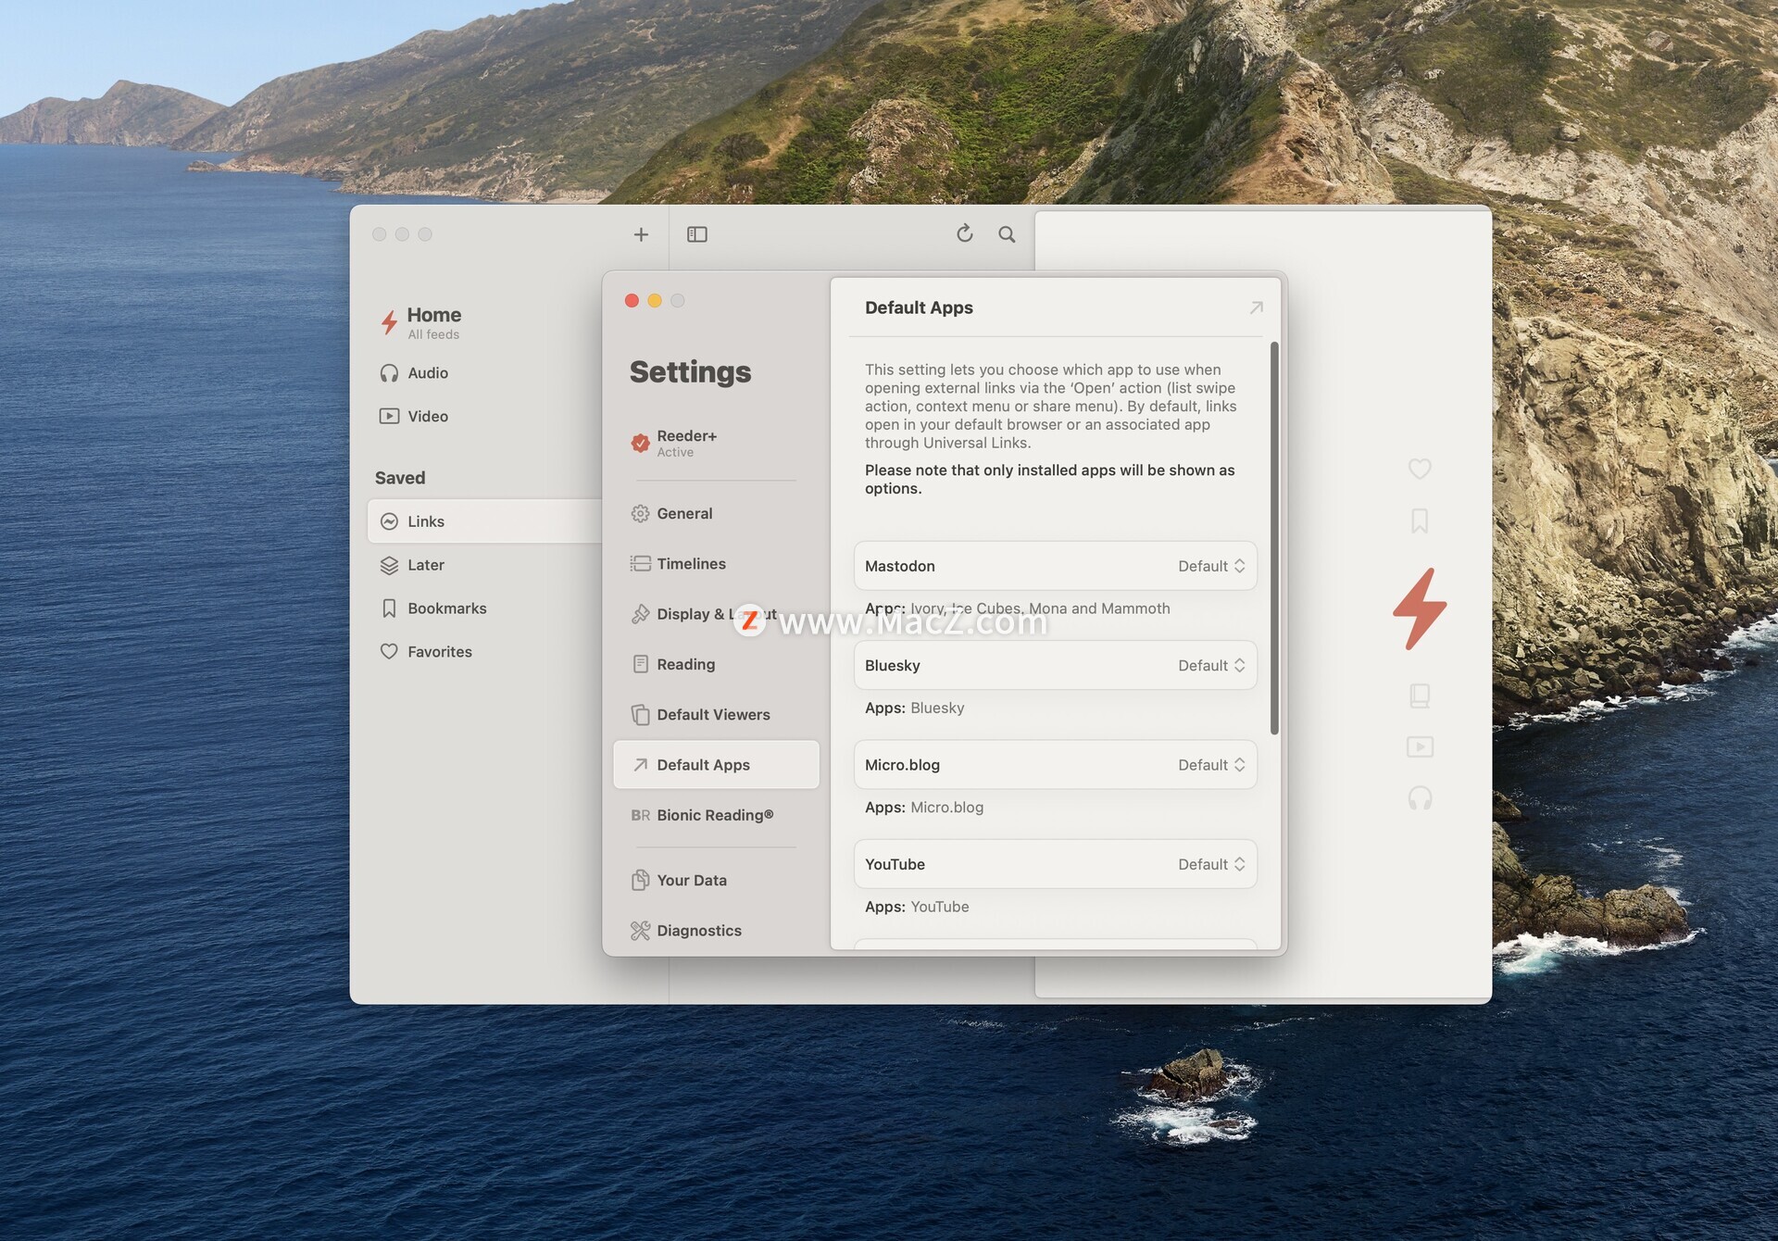Click the "Saved" section heading
This screenshot has width=1778, height=1241.
point(400,478)
